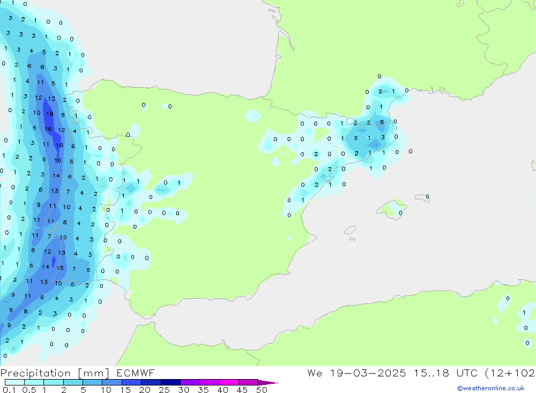Select the 35–40 mm legend color box
Viewport: 536px width, 393px height.
tap(210, 382)
